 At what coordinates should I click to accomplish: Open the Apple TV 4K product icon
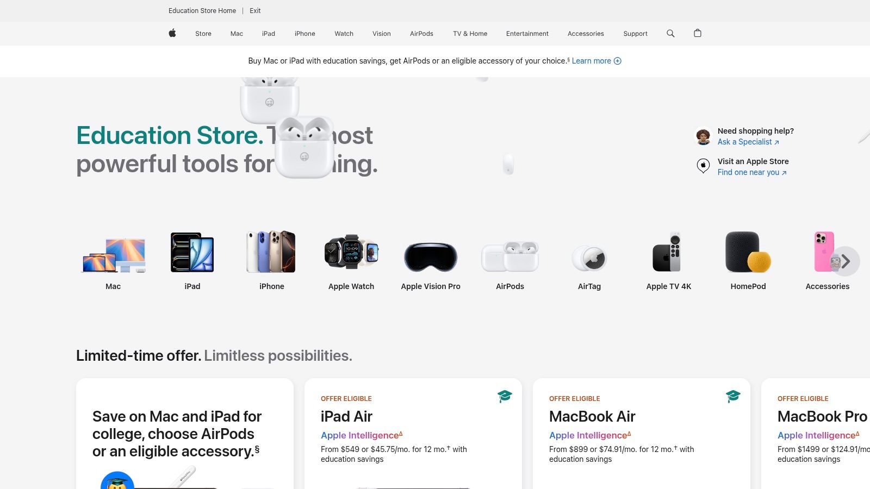tap(667, 252)
